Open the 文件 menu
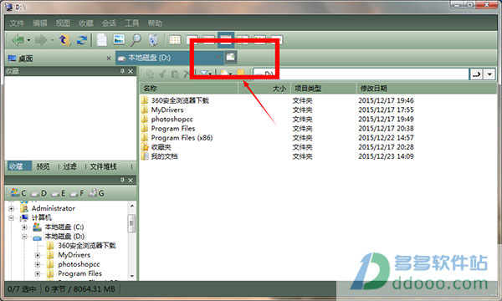502x301 pixels. pos(17,23)
